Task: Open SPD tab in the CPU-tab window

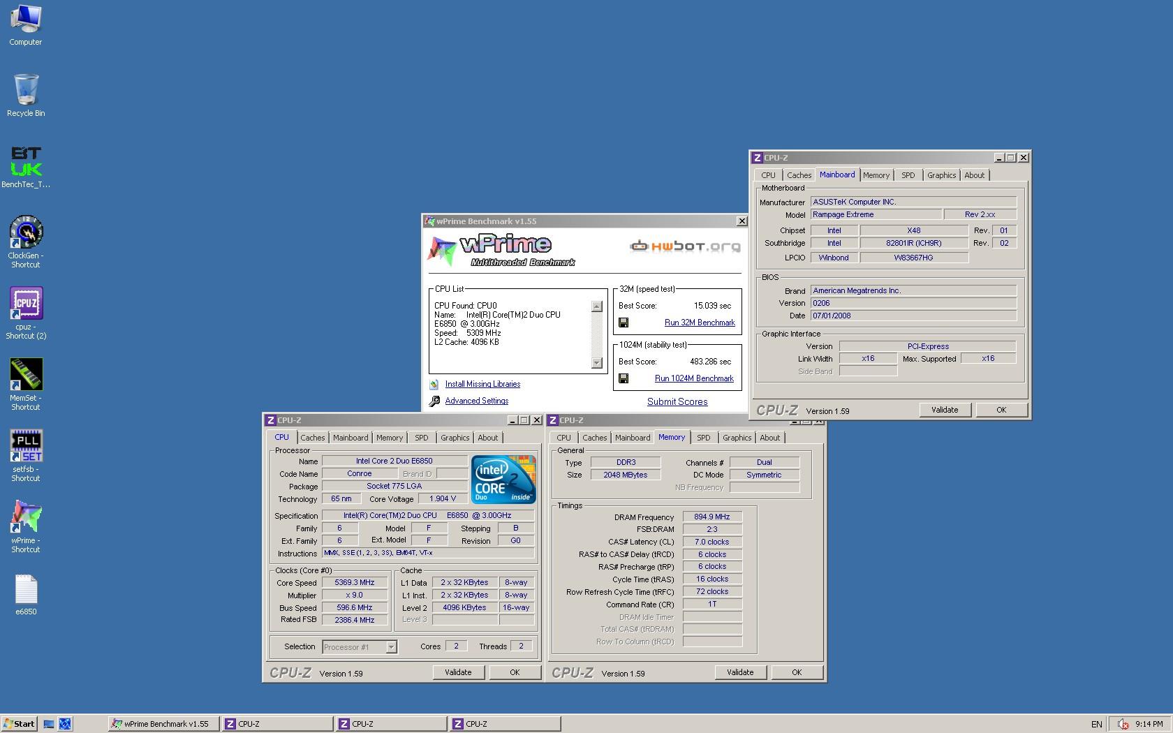Action: point(422,438)
